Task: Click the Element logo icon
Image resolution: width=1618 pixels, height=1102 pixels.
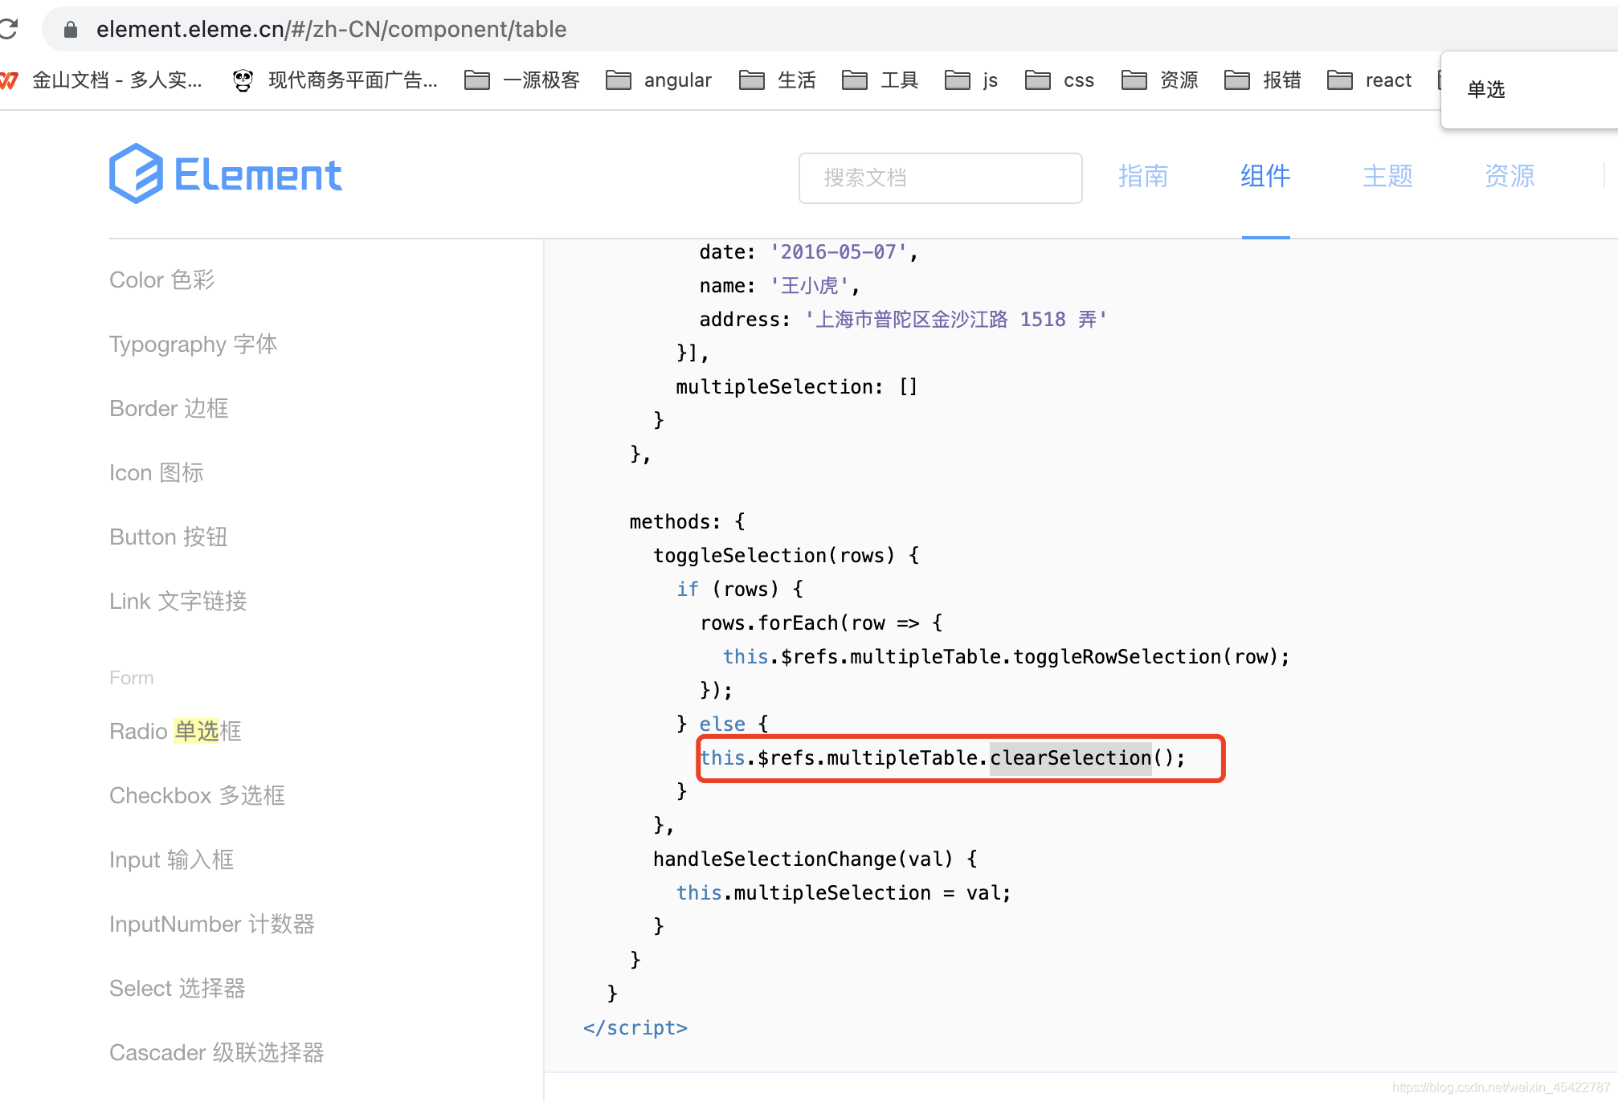Action: 137,173
